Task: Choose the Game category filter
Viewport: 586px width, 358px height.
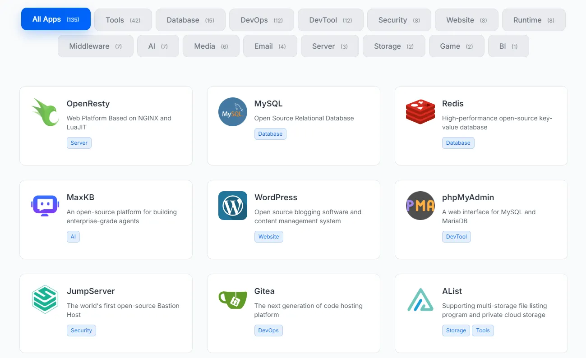Action: click(456, 46)
